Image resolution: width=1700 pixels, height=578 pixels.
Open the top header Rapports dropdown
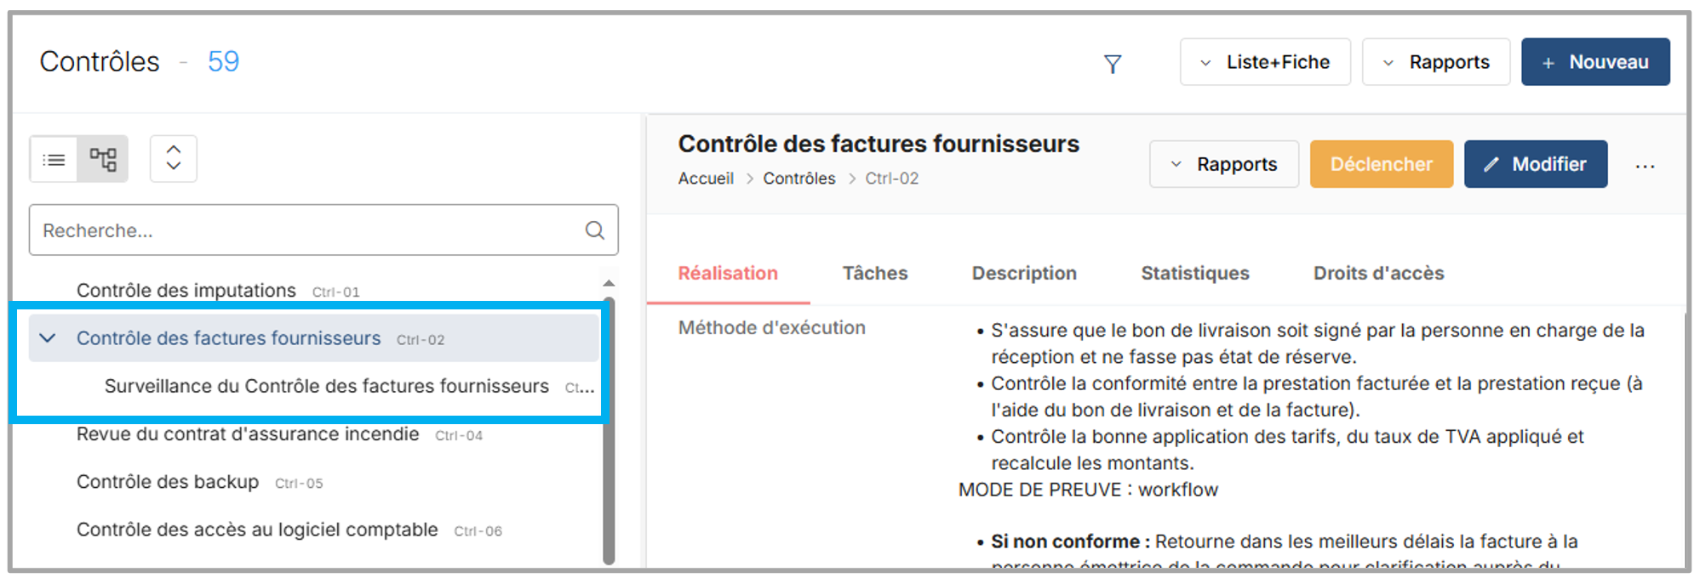(x=1436, y=62)
